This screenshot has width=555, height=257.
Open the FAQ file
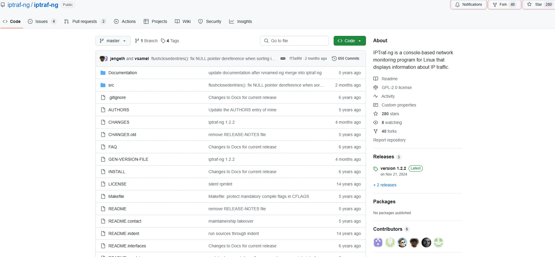point(113,147)
